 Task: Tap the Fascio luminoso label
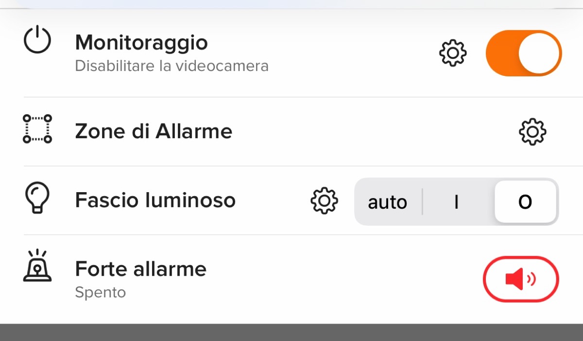[x=155, y=200]
